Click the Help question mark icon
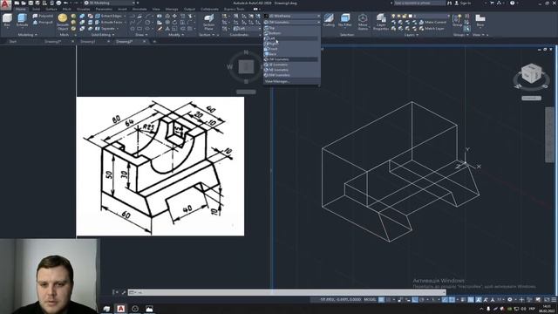558x314 pixels. click(x=512, y=3)
